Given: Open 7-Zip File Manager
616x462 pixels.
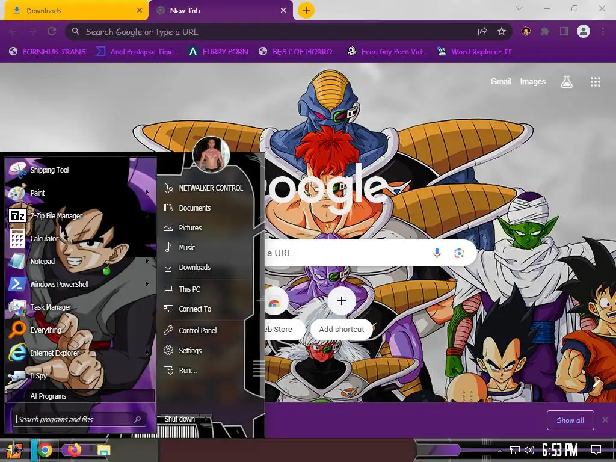Looking at the screenshot, I should pos(80,215).
